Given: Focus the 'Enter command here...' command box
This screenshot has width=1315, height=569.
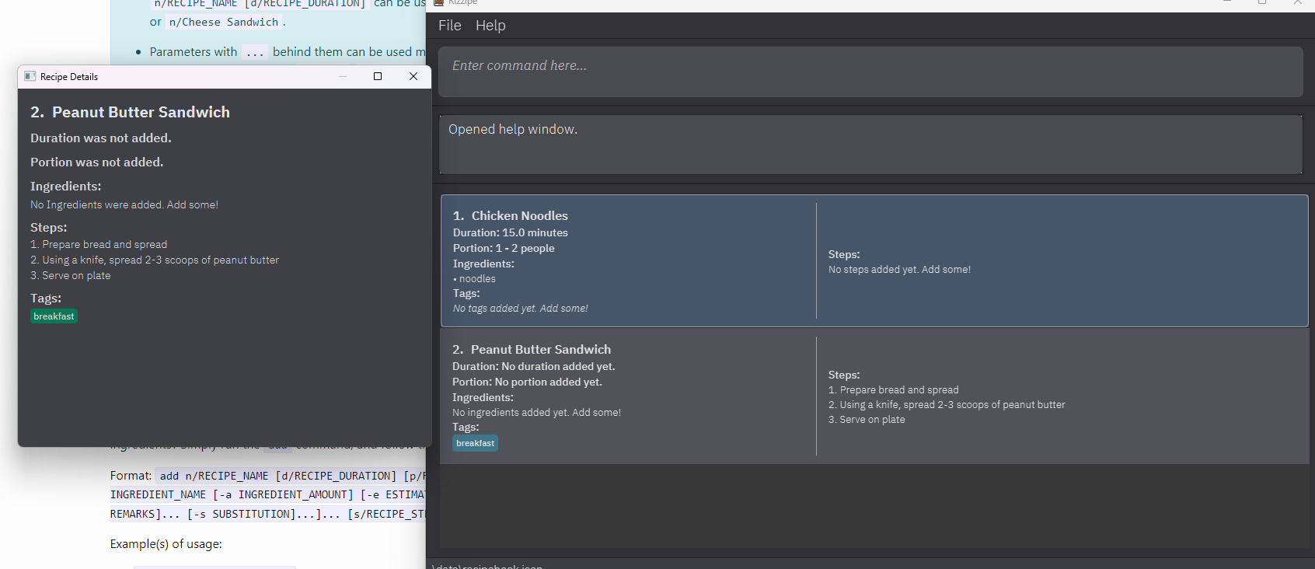Looking at the screenshot, I should coord(870,72).
